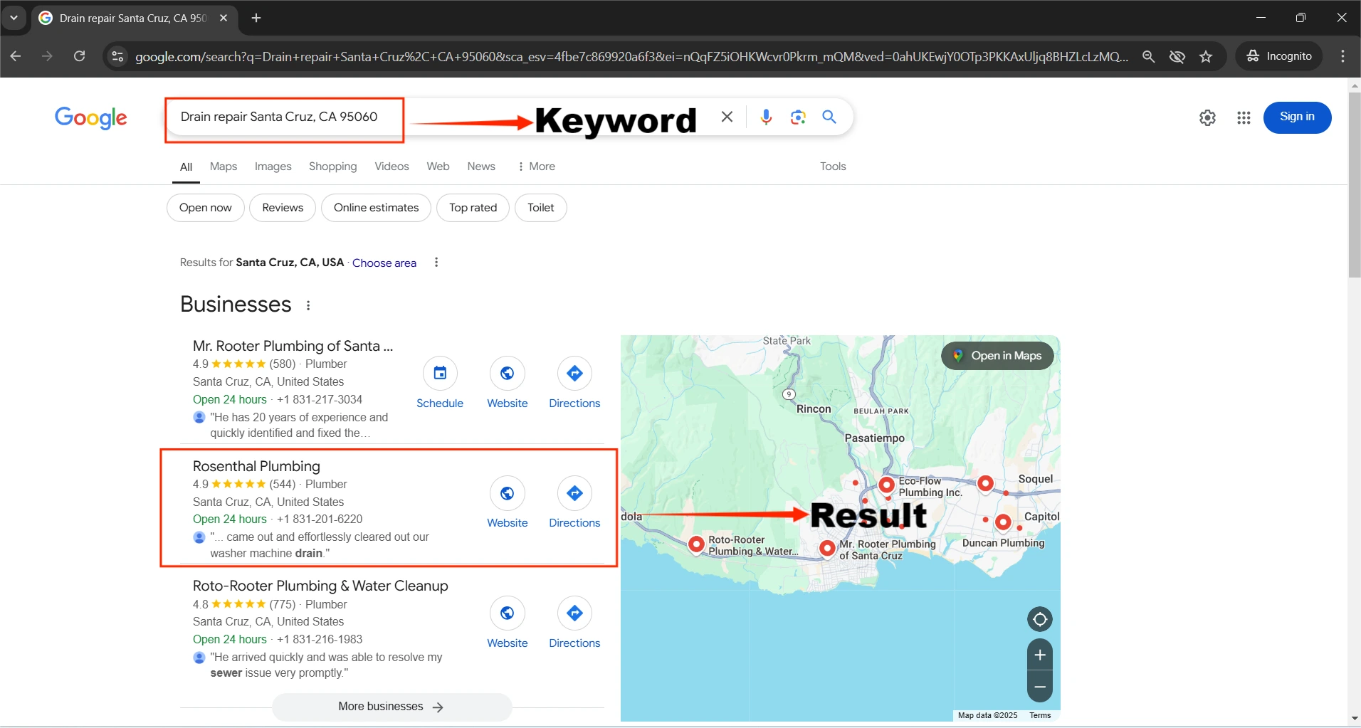The height and width of the screenshot is (728, 1361).
Task: View site information icon in address bar
Action: 117,56
